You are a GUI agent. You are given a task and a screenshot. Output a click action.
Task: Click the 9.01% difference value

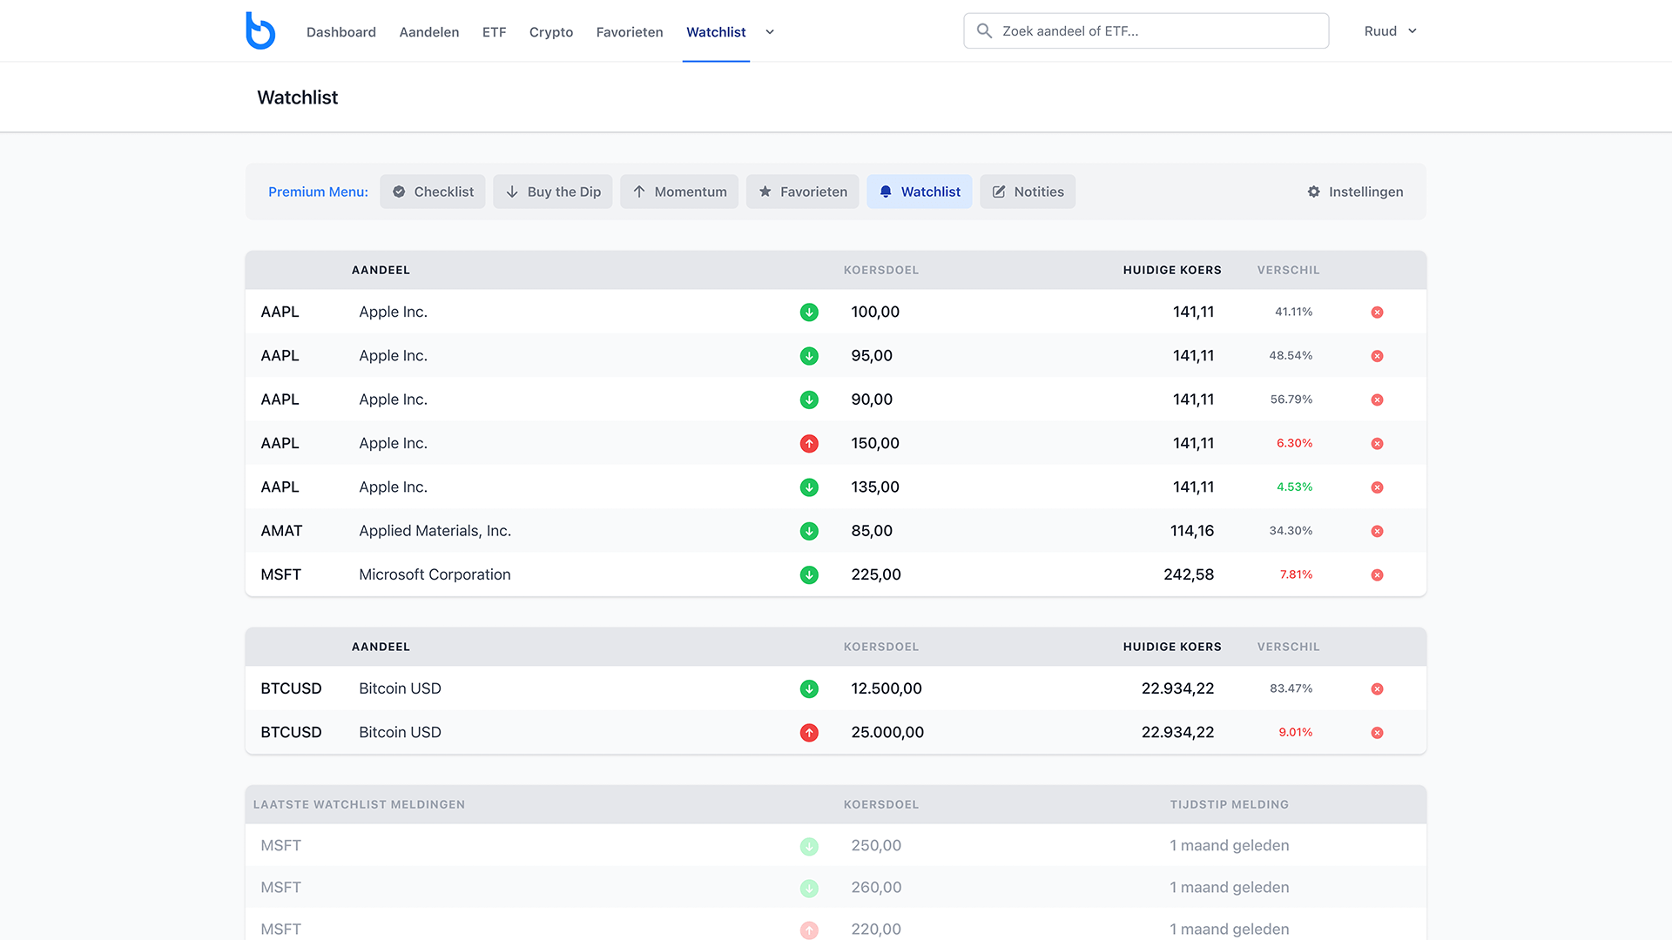pyautogui.click(x=1295, y=732)
